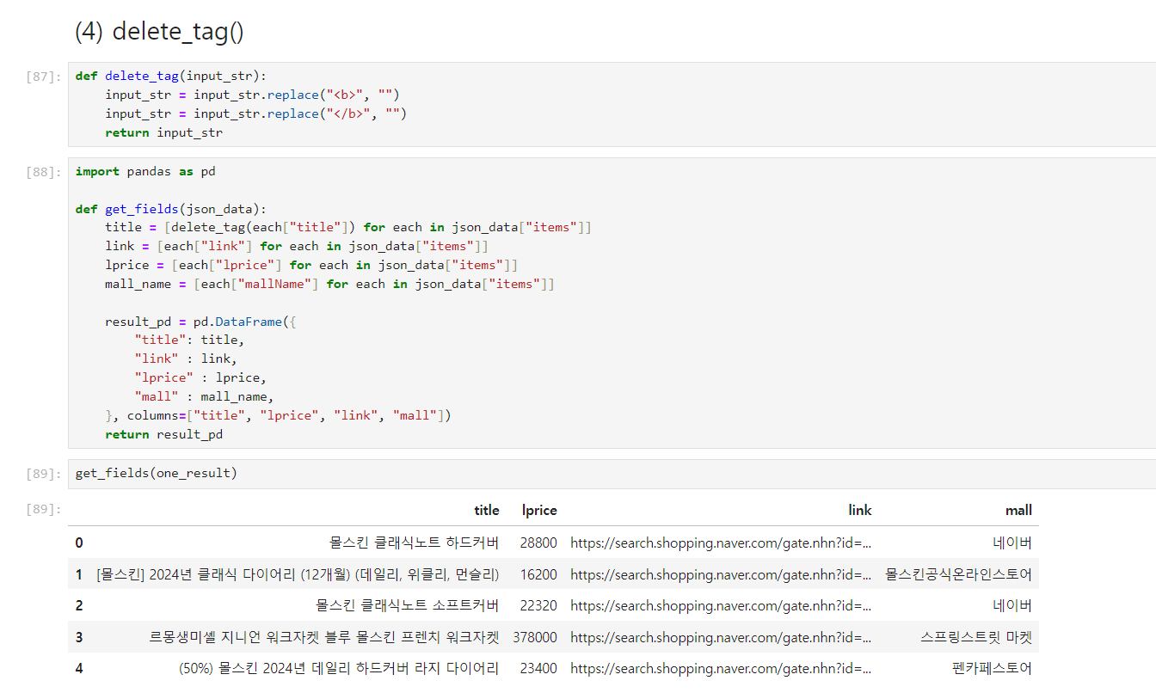1156x699 pixels.
Task: Click lprice value 378000
Action: (535, 637)
